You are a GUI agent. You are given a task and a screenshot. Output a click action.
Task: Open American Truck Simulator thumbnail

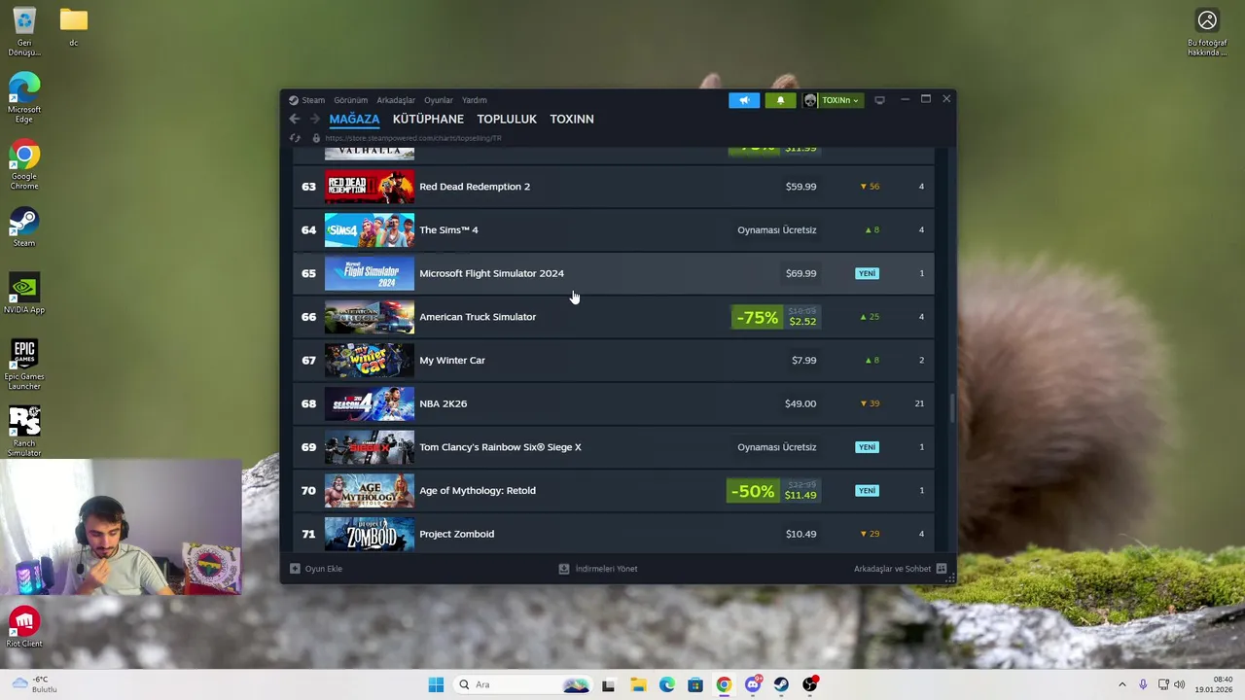[x=370, y=317]
